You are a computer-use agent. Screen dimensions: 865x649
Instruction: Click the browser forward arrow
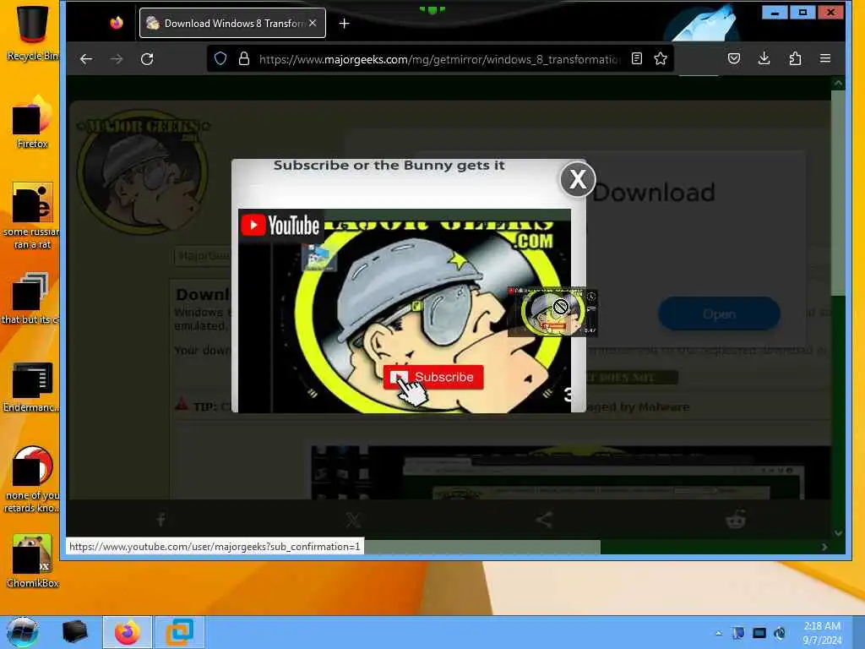coord(117,59)
